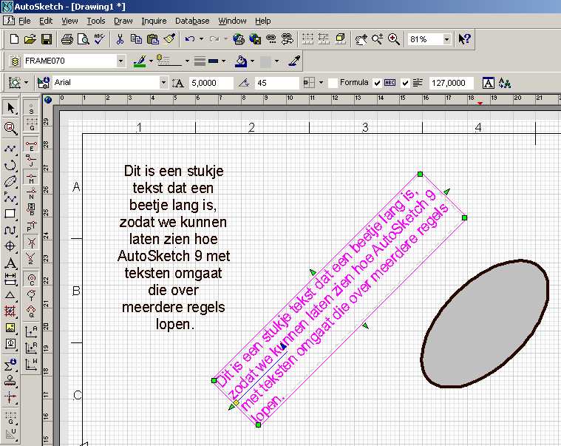Screen dimensions: 561x446
Task: Tick the Formula checkbox
Action: 333,83
